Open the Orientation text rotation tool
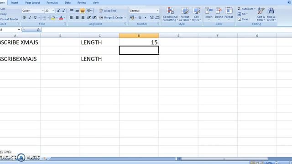Screen dimensions: 292x164 coord(89,10)
